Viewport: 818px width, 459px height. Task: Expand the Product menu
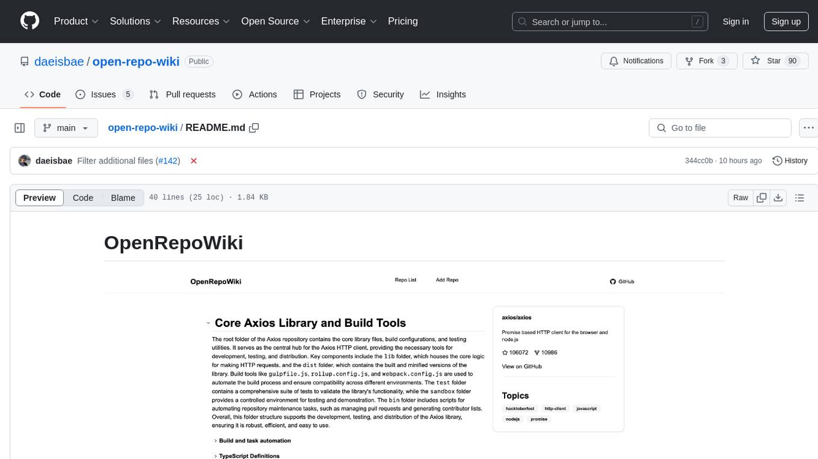76,21
